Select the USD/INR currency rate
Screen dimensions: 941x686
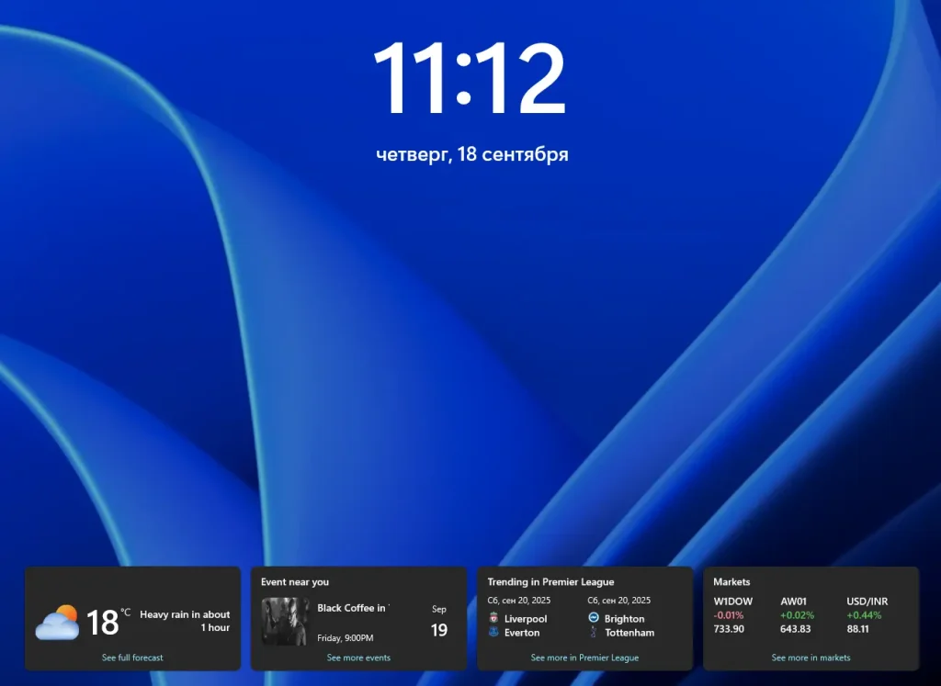867,602
